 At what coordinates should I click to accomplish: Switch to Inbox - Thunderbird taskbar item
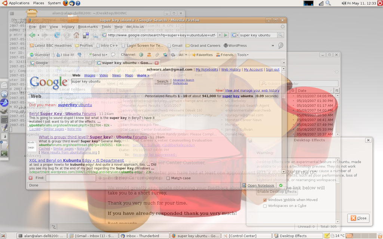pyautogui.click(x=144, y=236)
